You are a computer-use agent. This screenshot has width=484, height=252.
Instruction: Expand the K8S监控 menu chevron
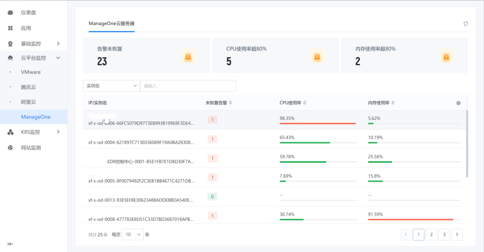pyautogui.click(x=58, y=132)
